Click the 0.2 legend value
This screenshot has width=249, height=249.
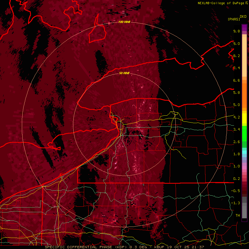[237, 179]
